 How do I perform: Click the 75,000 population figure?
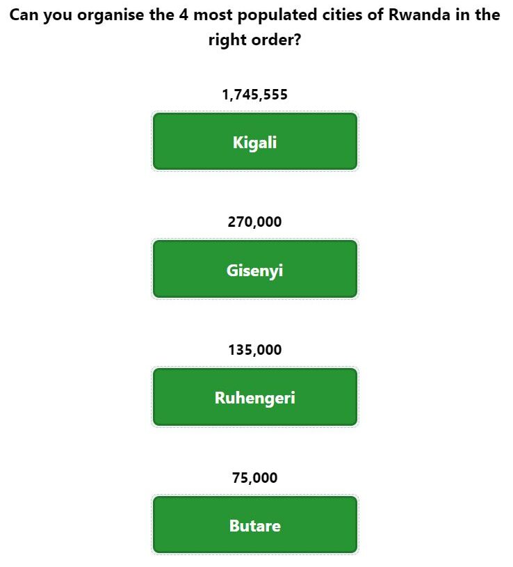click(254, 478)
